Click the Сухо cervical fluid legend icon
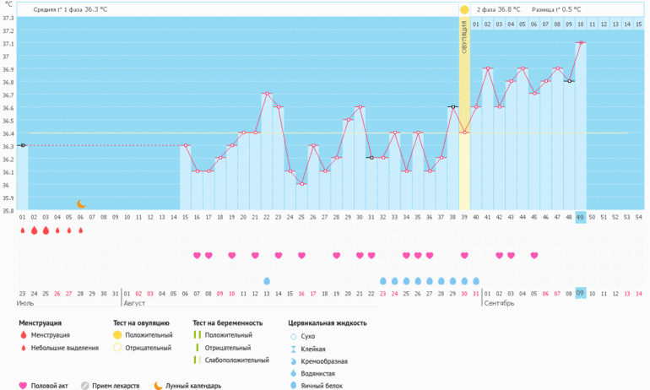Viewport: 650px width, 390px height. pyautogui.click(x=293, y=336)
